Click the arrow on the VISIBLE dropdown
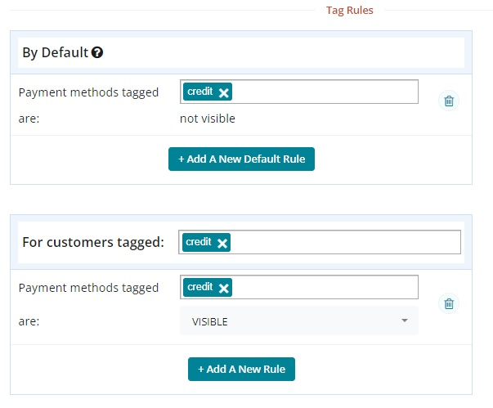493x408 pixels. point(404,321)
